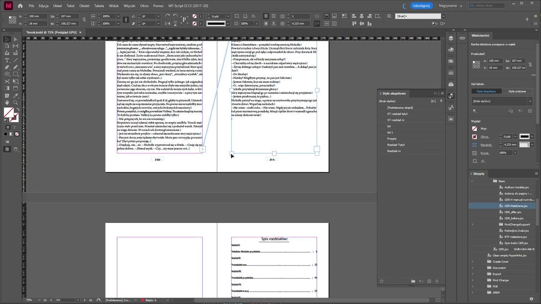Open the Layers panel icon
This screenshot has width=541, height=304.
tap(451, 38)
